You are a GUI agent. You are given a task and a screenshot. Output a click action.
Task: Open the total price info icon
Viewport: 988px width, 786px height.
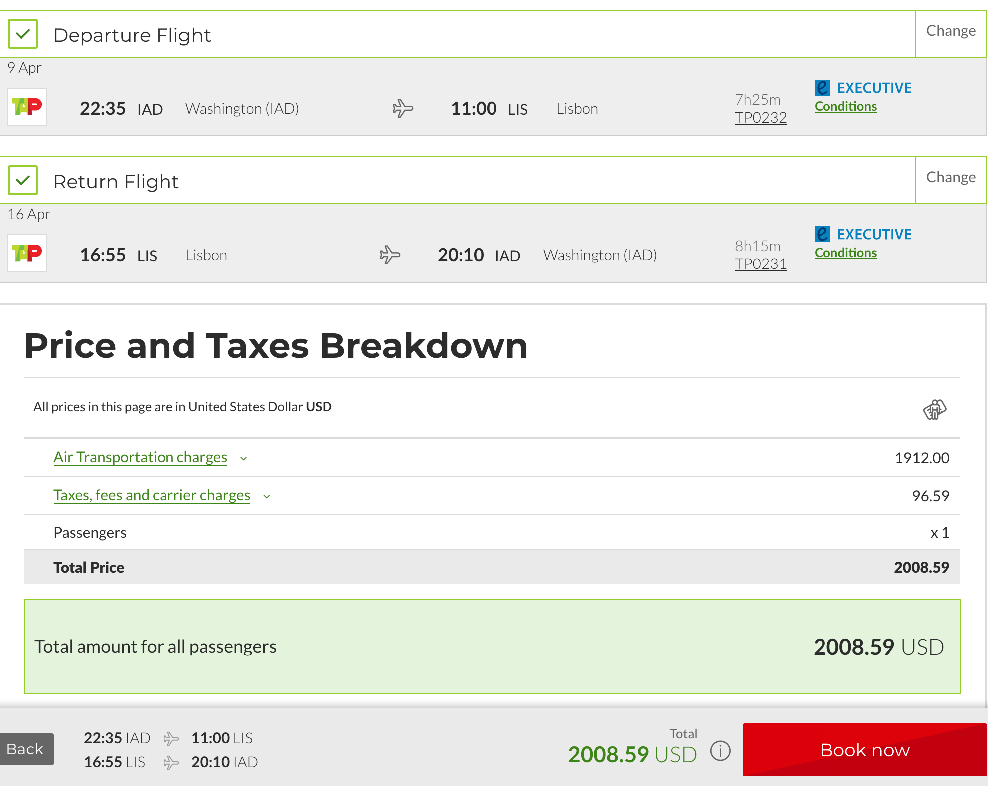[720, 751]
